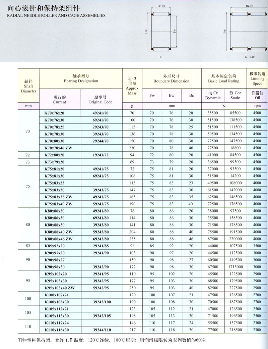Click the Approx Mass column header
268x349 pixels.
(132, 86)
